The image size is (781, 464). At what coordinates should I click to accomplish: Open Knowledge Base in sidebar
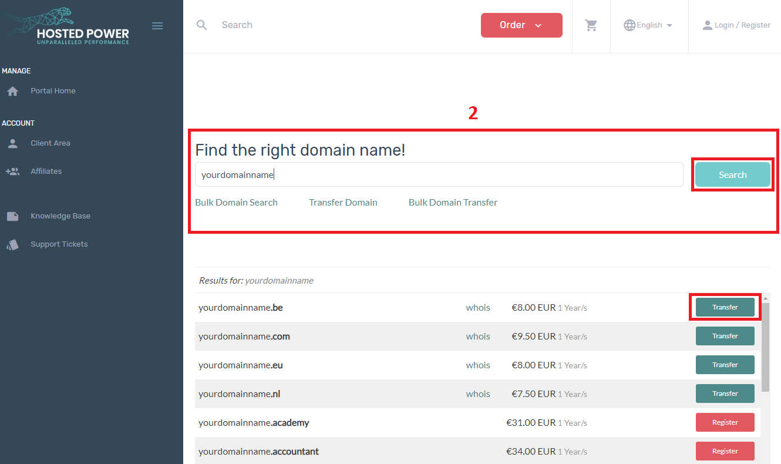pyautogui.click(x=60, y=216)
